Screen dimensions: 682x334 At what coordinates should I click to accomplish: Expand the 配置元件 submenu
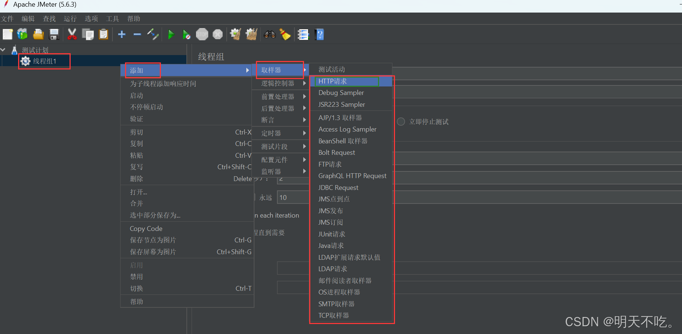pos(280,160)
